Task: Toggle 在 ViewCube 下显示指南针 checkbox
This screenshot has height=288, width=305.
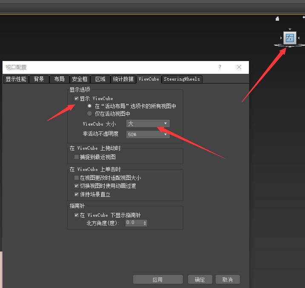Action: coord(77,215)
